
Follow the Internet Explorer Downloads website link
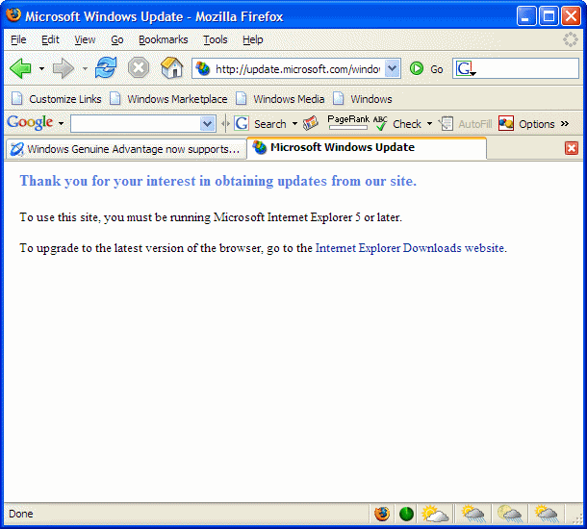[x=410, y=248]
